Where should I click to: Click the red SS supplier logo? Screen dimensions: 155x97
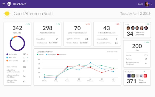click(x=145, y=76)
